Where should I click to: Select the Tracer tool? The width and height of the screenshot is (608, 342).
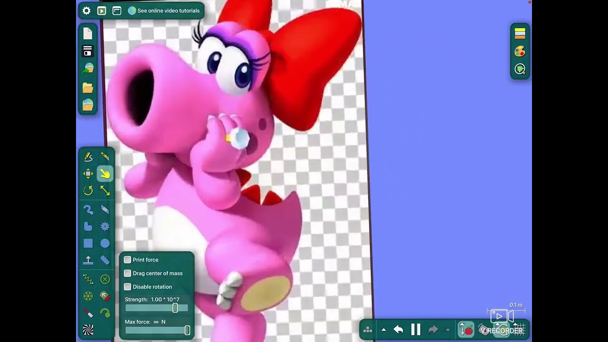coord(105,313)
